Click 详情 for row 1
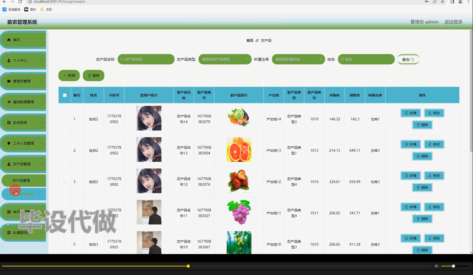473x275 pixels. pyautogui.click(x=411, y=113)
